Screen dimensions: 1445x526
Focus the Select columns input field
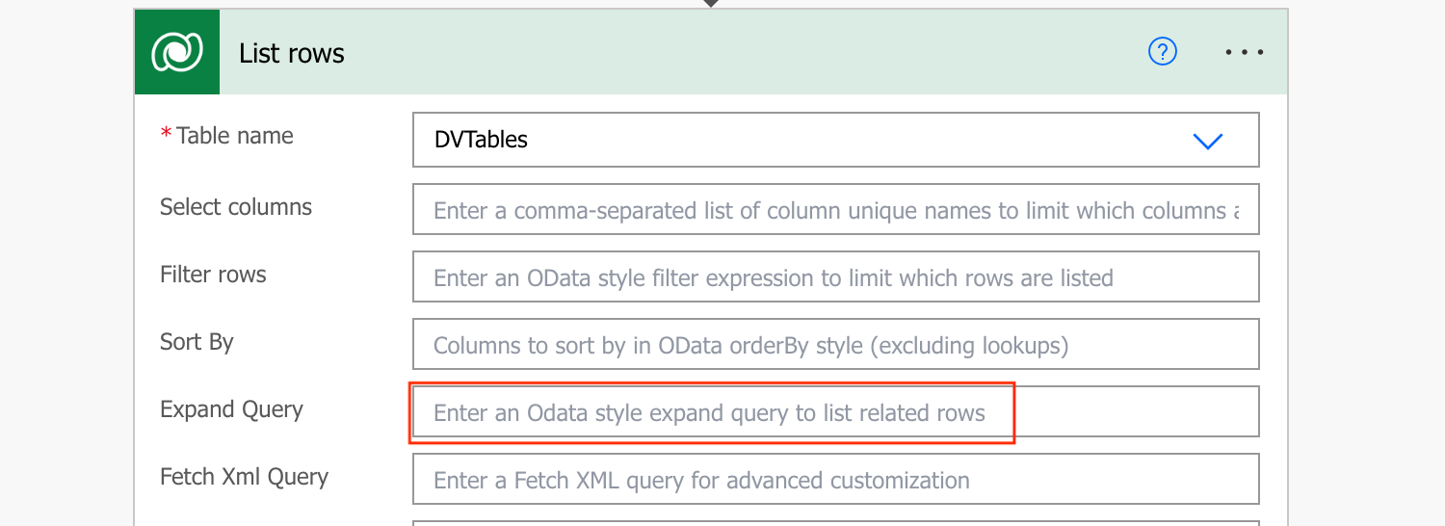(835, 209)
